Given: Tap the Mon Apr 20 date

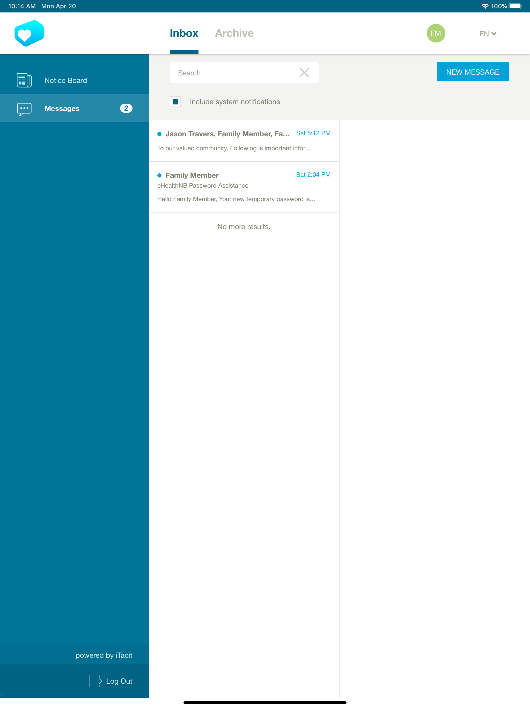Looking at the screenshot, I should point(58,6).
